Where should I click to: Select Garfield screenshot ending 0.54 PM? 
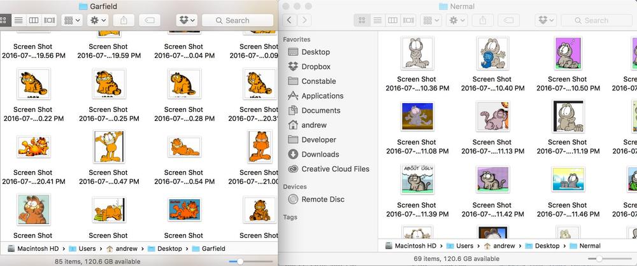[184, 146]
